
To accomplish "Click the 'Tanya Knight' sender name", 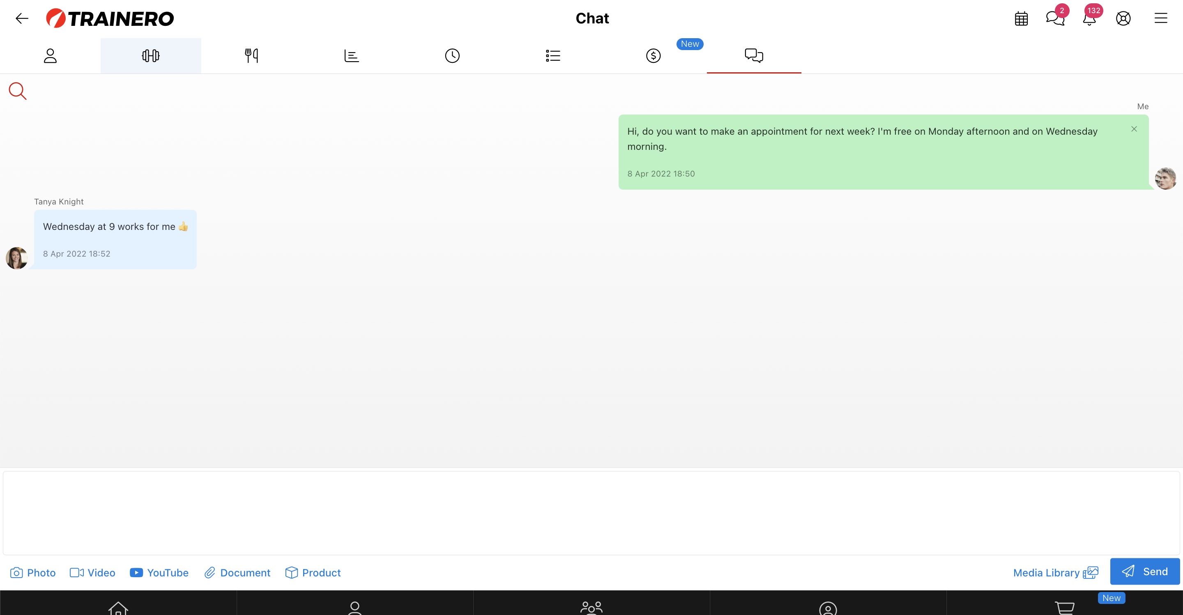I will pyautogui.click(x=59, y=202).
